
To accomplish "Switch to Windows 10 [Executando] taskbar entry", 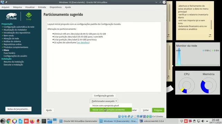I will (118, 121).
